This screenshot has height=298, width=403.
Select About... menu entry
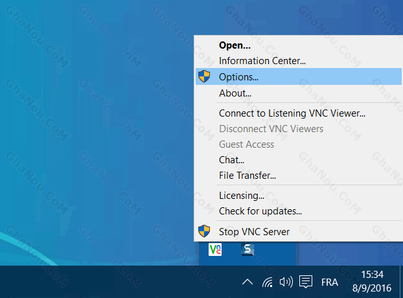299,93
